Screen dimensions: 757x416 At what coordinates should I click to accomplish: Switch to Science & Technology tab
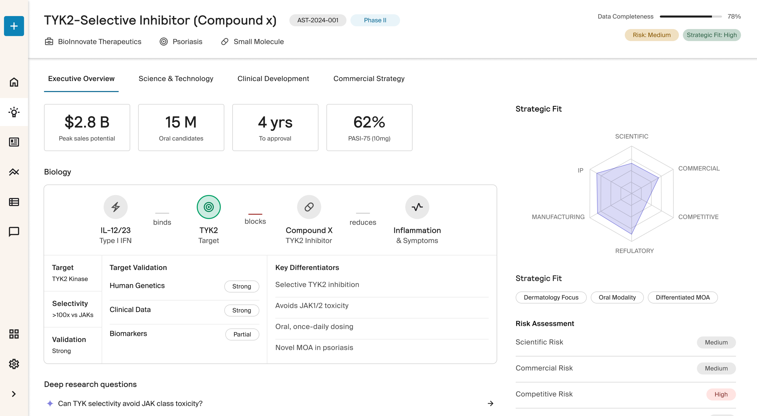[x=176, y=79]
